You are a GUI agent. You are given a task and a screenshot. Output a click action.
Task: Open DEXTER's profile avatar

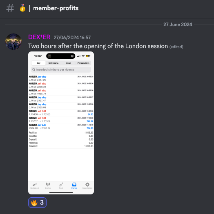coord(13,42)
